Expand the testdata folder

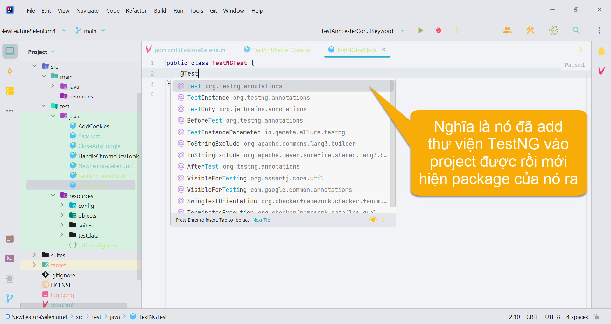coord(62,235)
